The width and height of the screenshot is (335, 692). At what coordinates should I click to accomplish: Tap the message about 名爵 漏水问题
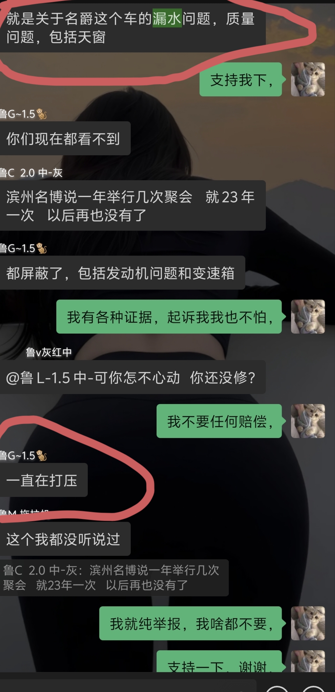coord(133,28)
